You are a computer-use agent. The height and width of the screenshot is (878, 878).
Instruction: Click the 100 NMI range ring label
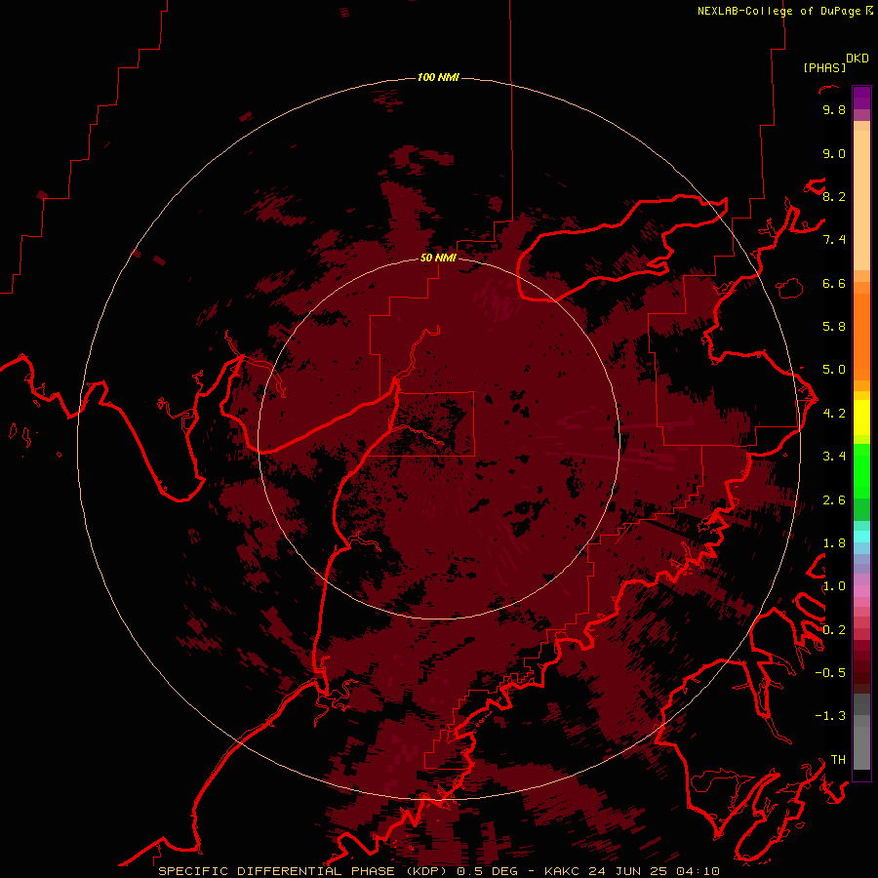[x=438, y=77]
